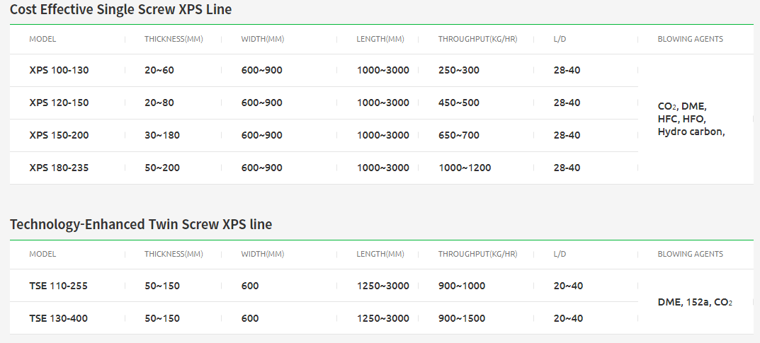Click the L/D header in the twin screw table

coord(560,254)
